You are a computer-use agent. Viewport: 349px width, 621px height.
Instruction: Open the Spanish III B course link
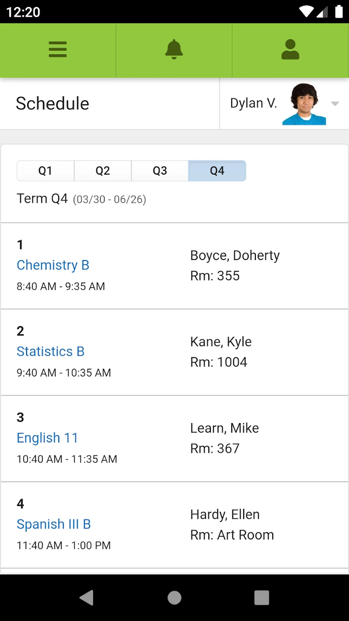[x=54, y=524]
